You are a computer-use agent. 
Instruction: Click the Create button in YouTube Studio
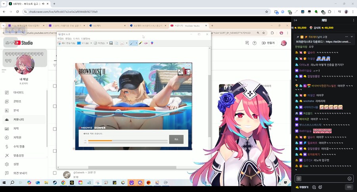point(268,43)
